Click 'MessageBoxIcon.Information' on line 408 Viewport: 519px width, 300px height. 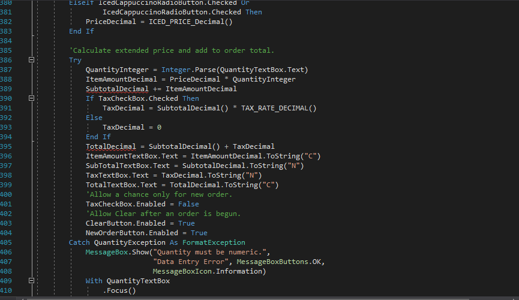[207, 272]
